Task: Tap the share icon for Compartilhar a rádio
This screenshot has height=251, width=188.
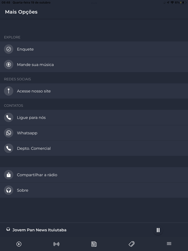Action: point(9,175)
